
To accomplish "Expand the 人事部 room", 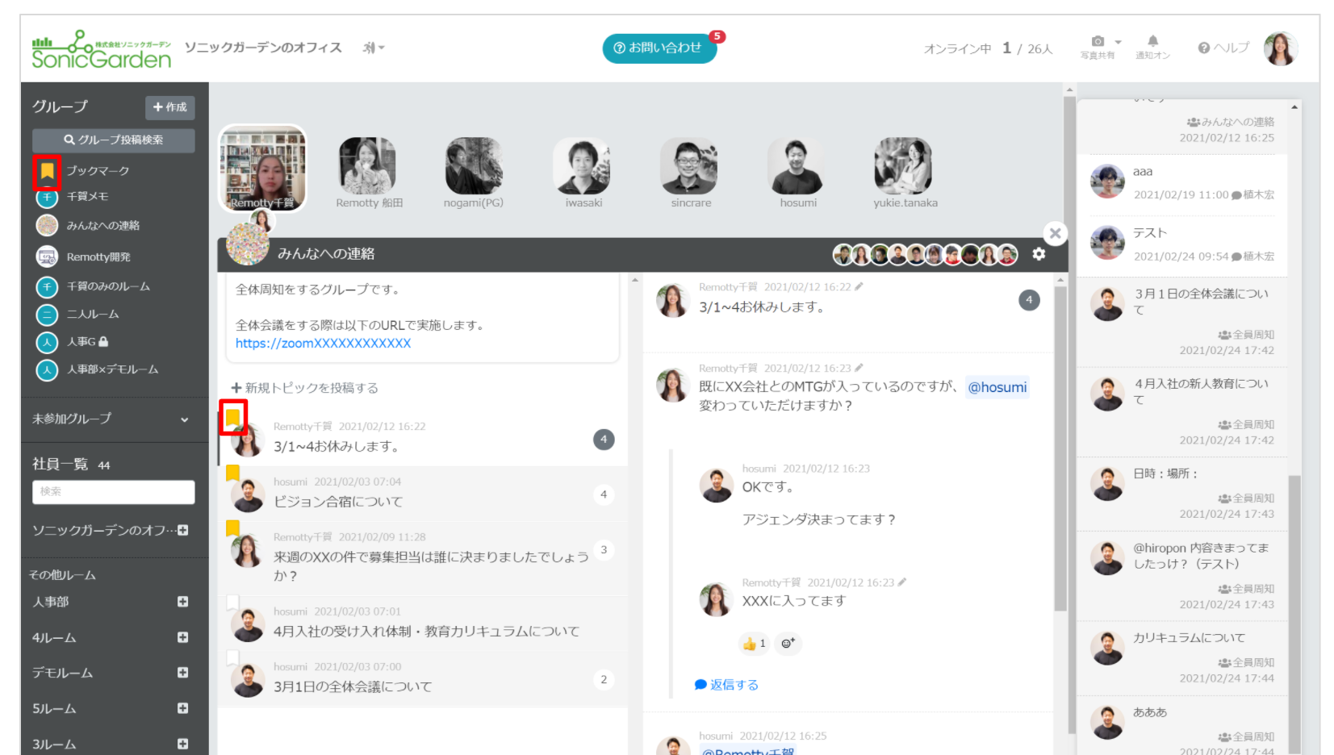I will point(182,602).
